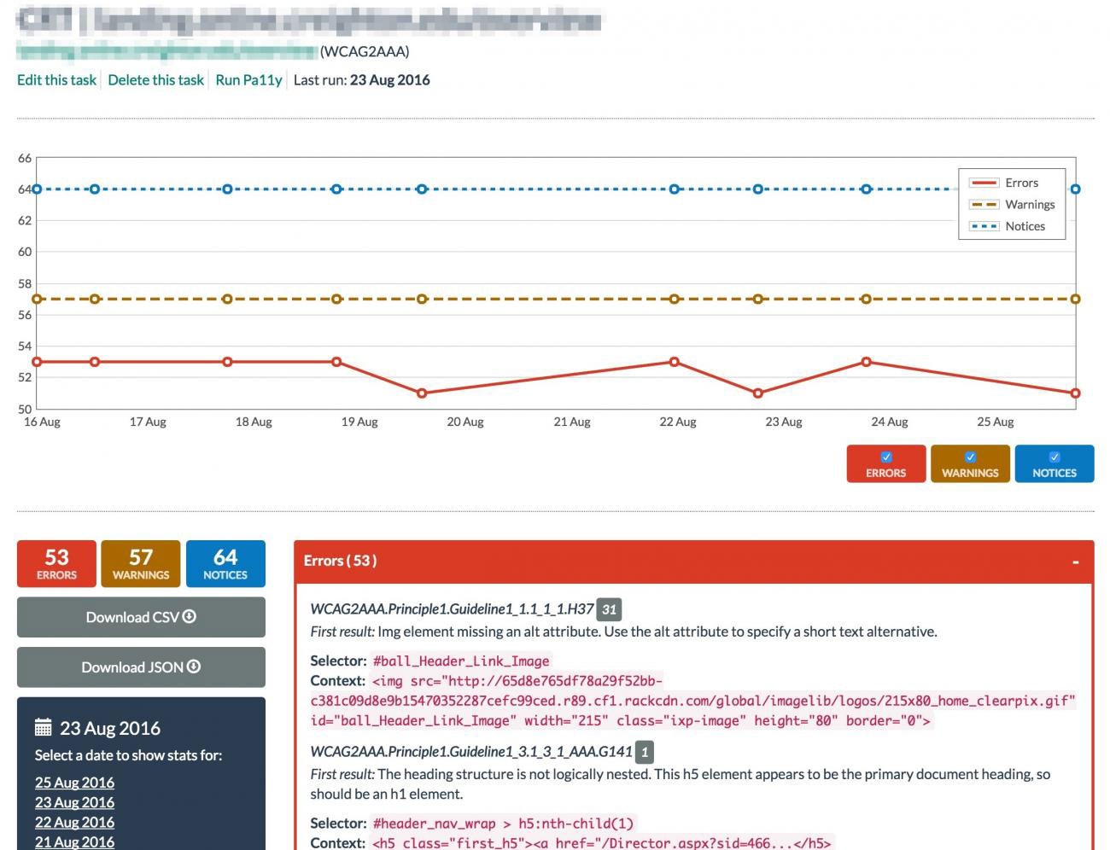Open Edit this task link

(x=56, y=80)
